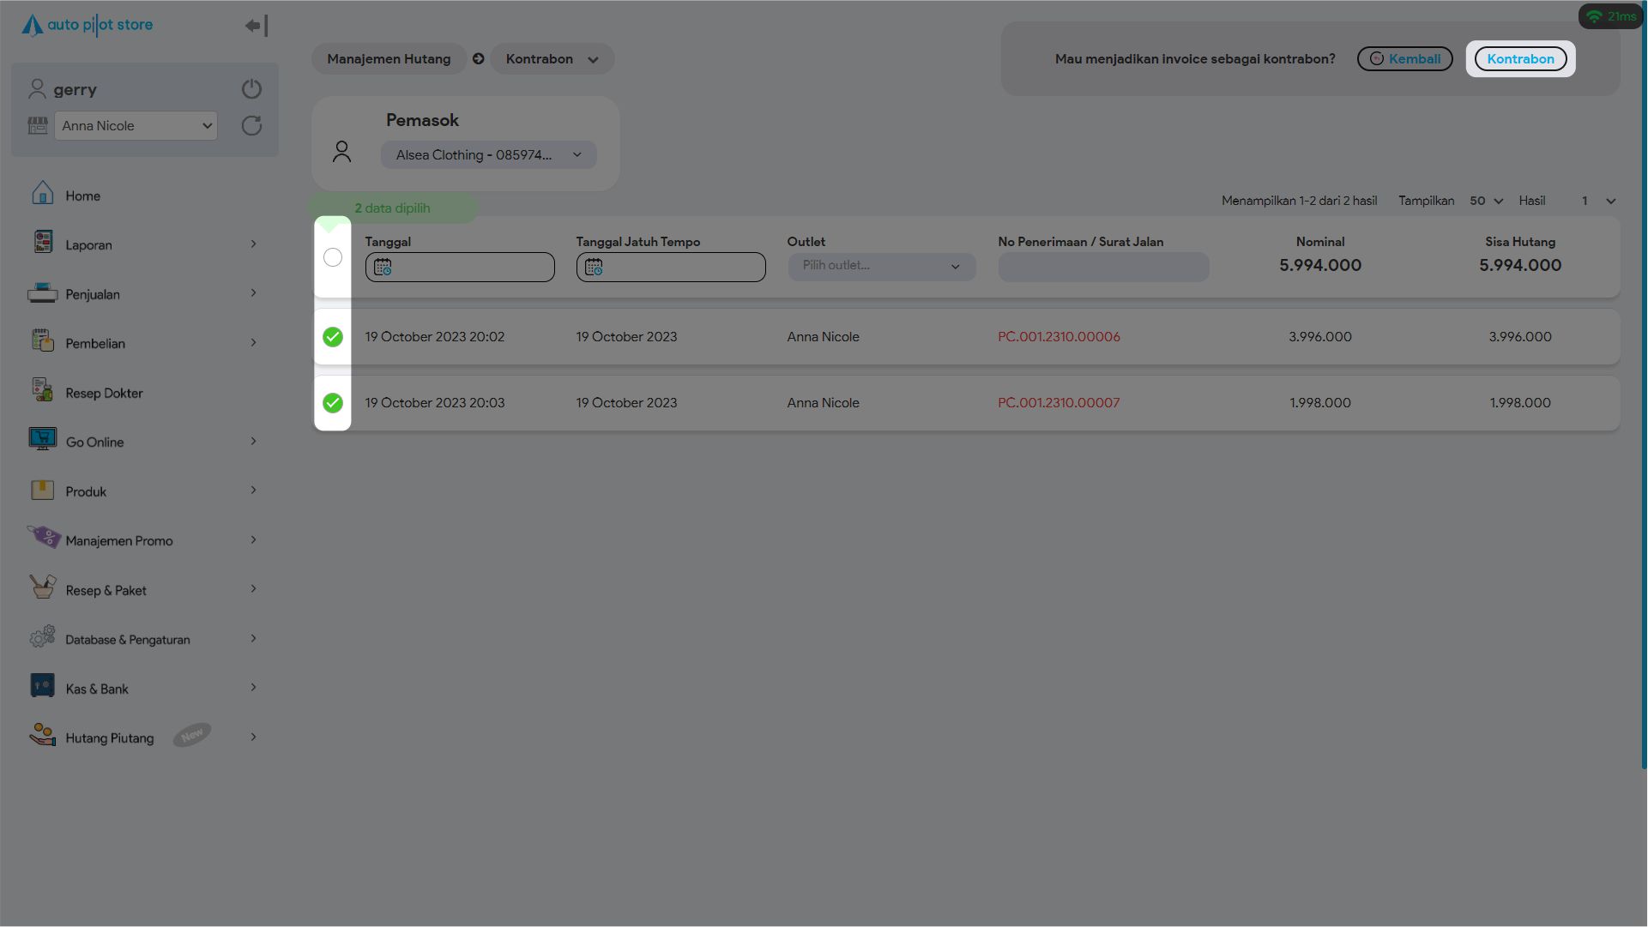Click the Kembali button
This screenshot has height=927, width=1648.
(x=1404, y=59)
